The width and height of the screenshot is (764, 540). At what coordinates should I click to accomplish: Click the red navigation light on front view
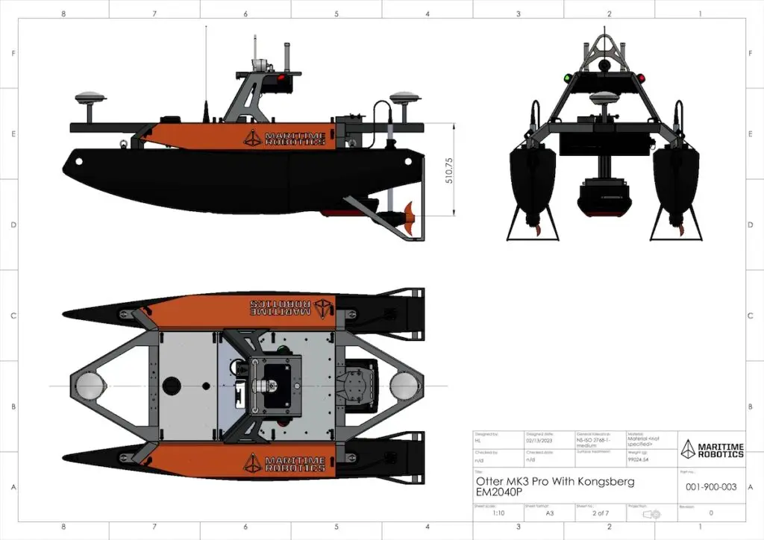click(641, 78)
